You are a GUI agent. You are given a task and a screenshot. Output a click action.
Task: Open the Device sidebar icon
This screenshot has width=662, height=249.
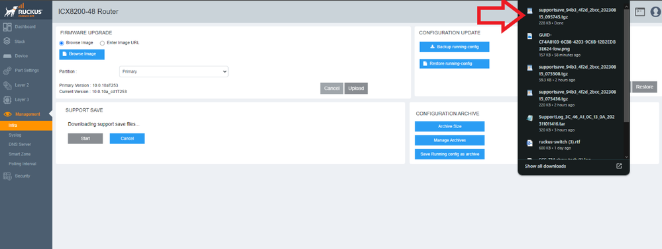[x=7, y=56]
